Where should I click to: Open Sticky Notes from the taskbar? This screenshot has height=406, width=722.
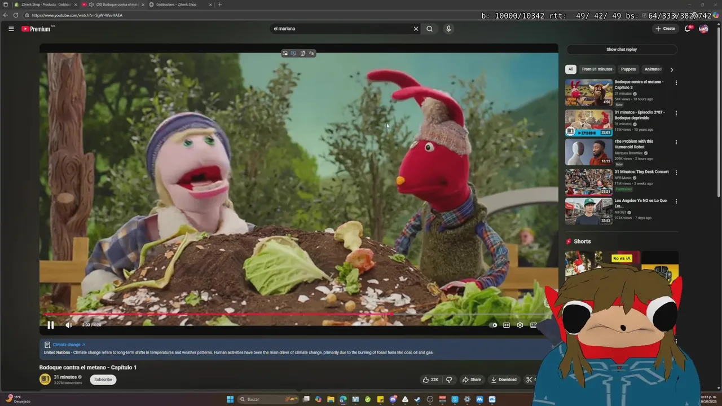coord(380,399)
